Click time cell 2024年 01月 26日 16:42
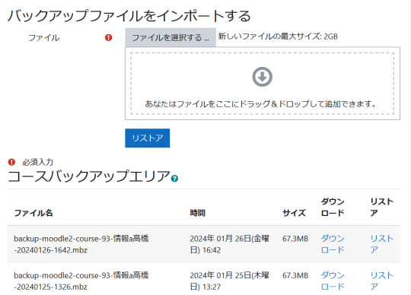411x295 pixels. click(229, 244)
